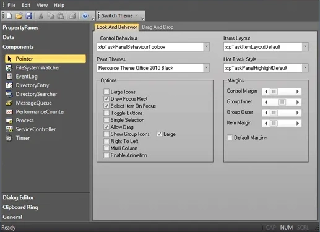
Task: Click the DirectoryEntry component icon
Action: point(9,85)
